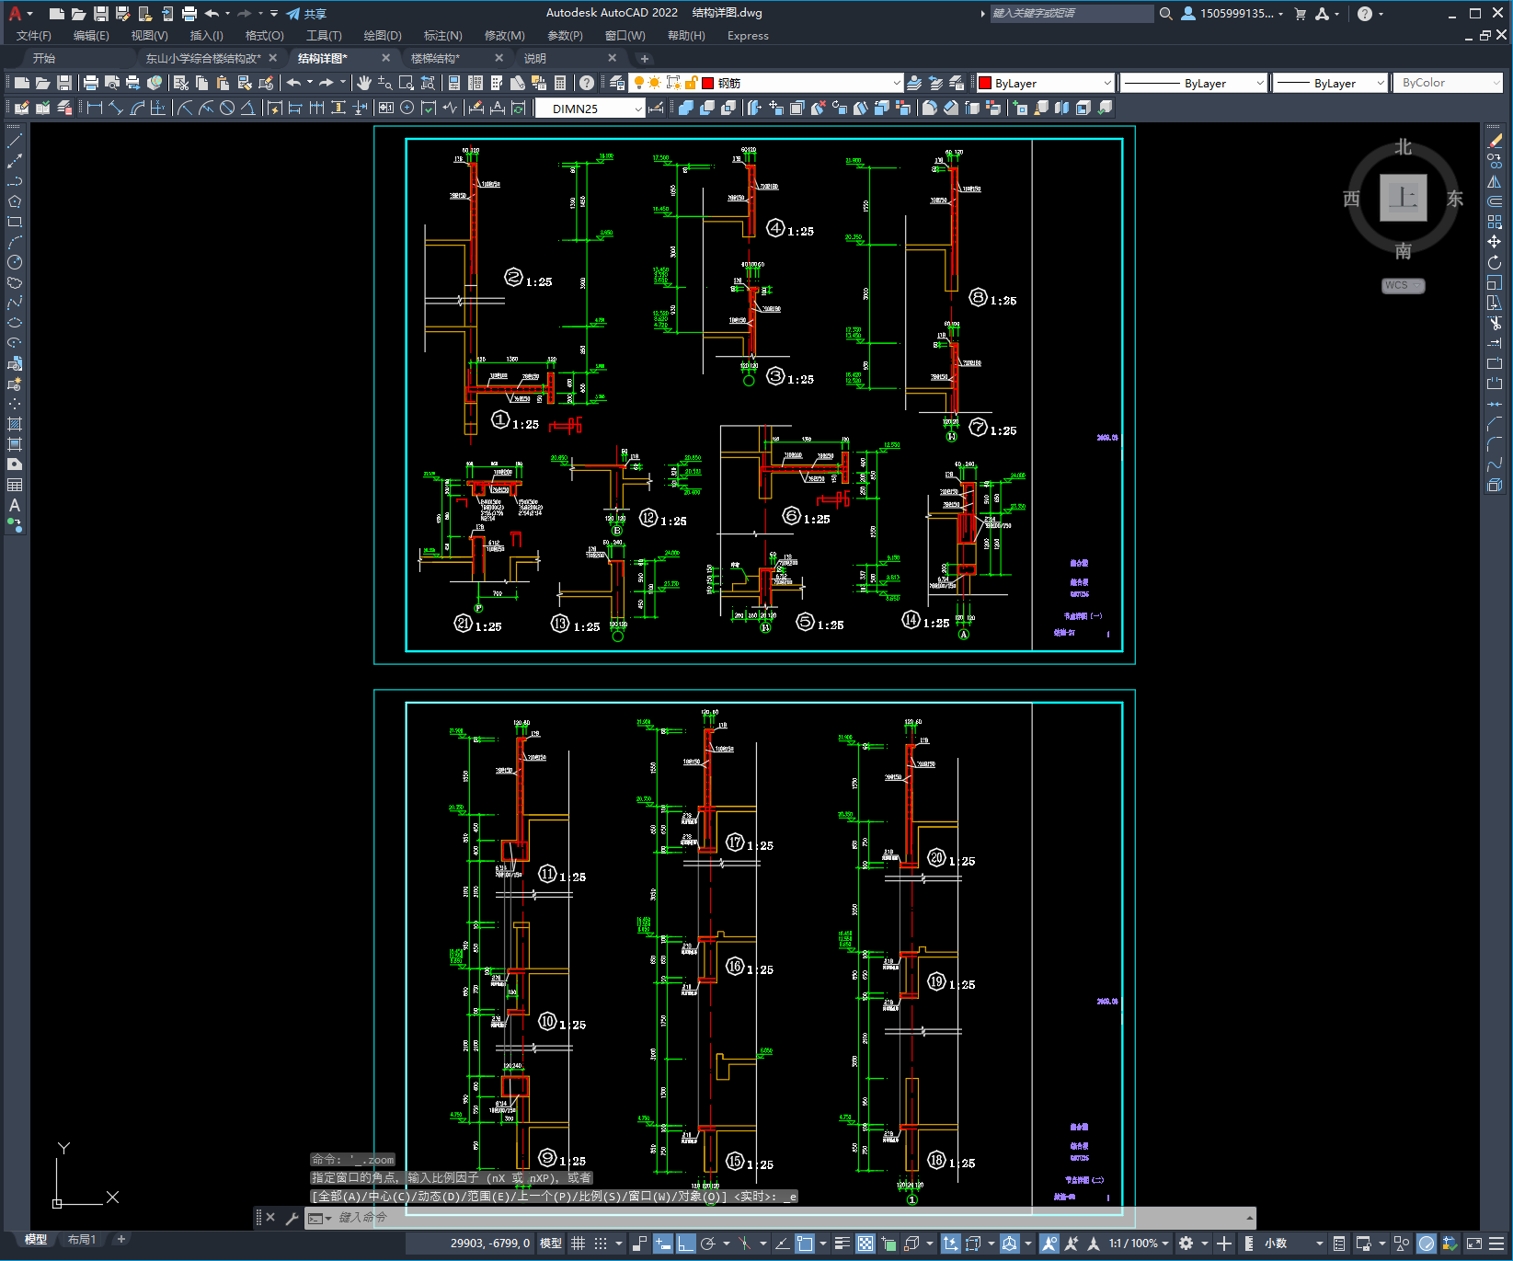1513x1261 pixels.
Task: Select the Mirror tool in modify toolbar
Action: [x=1495, y=181]
